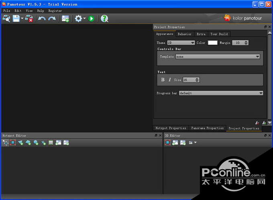The image size is (273, 200).
Task: Redo the last action
Action: pos(52,18)
